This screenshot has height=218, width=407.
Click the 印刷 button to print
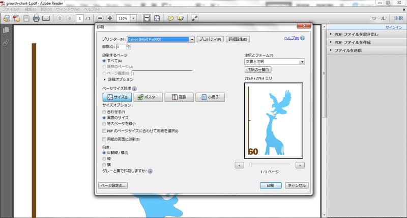pos(271,185)
